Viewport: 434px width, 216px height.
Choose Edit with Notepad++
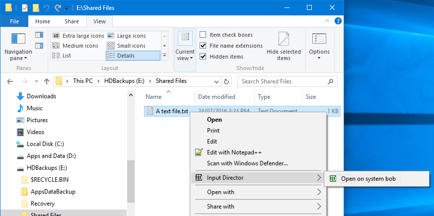point(259,152)
